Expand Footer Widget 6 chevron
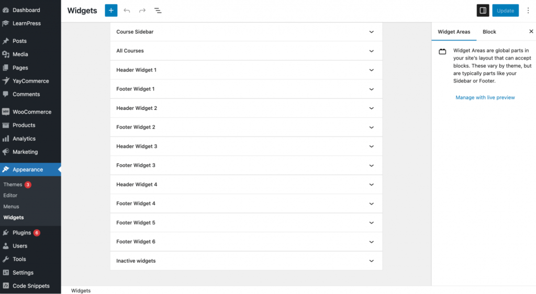Image resolution: width=536 pixels, height=294 pixels. [x=371, y=242]
